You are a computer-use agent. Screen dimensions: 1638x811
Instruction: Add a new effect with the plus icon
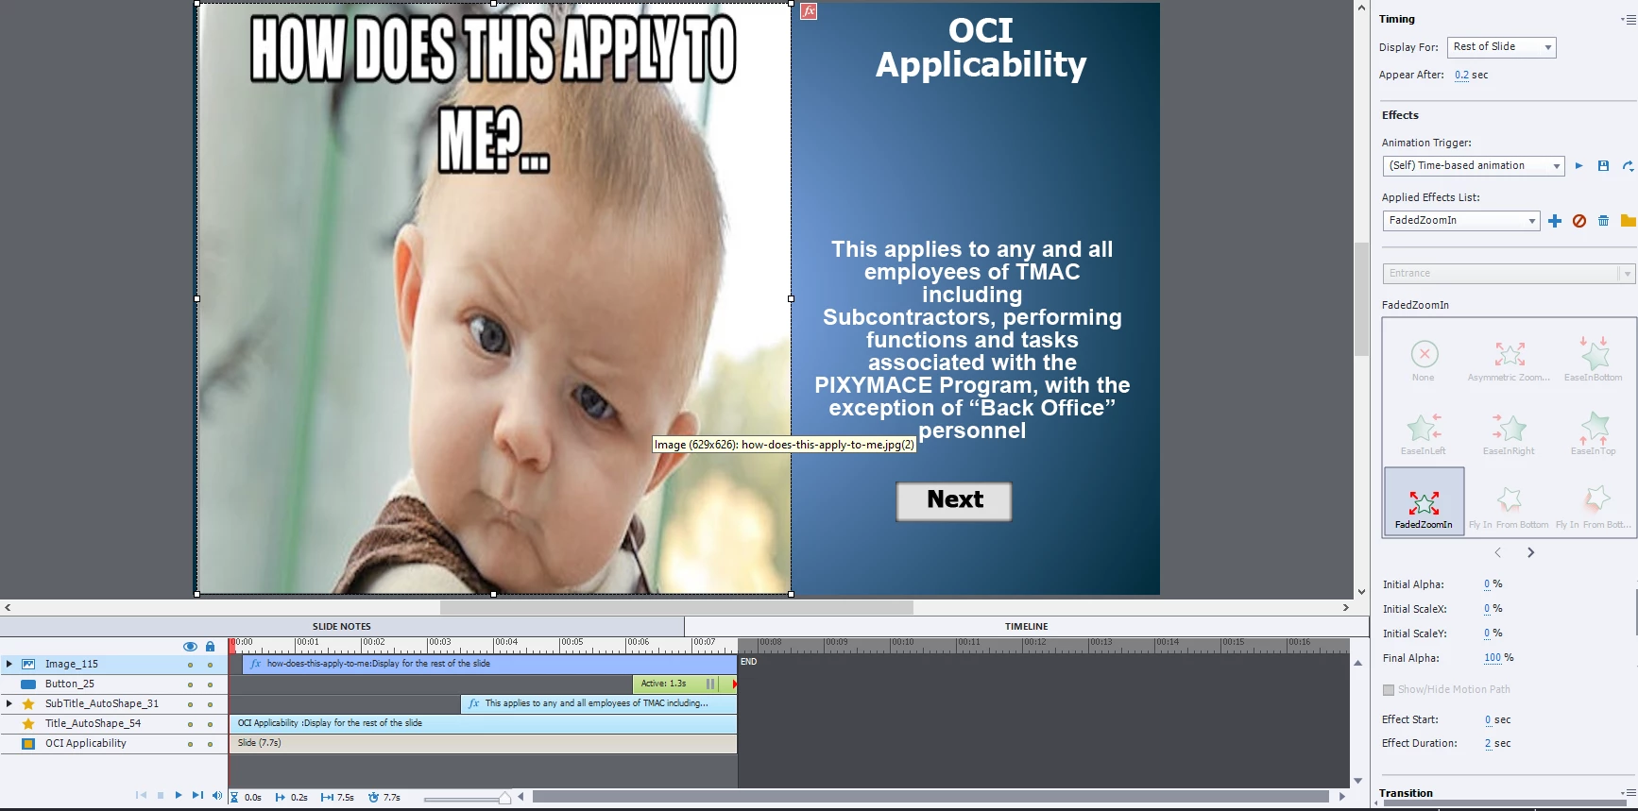1555,221
